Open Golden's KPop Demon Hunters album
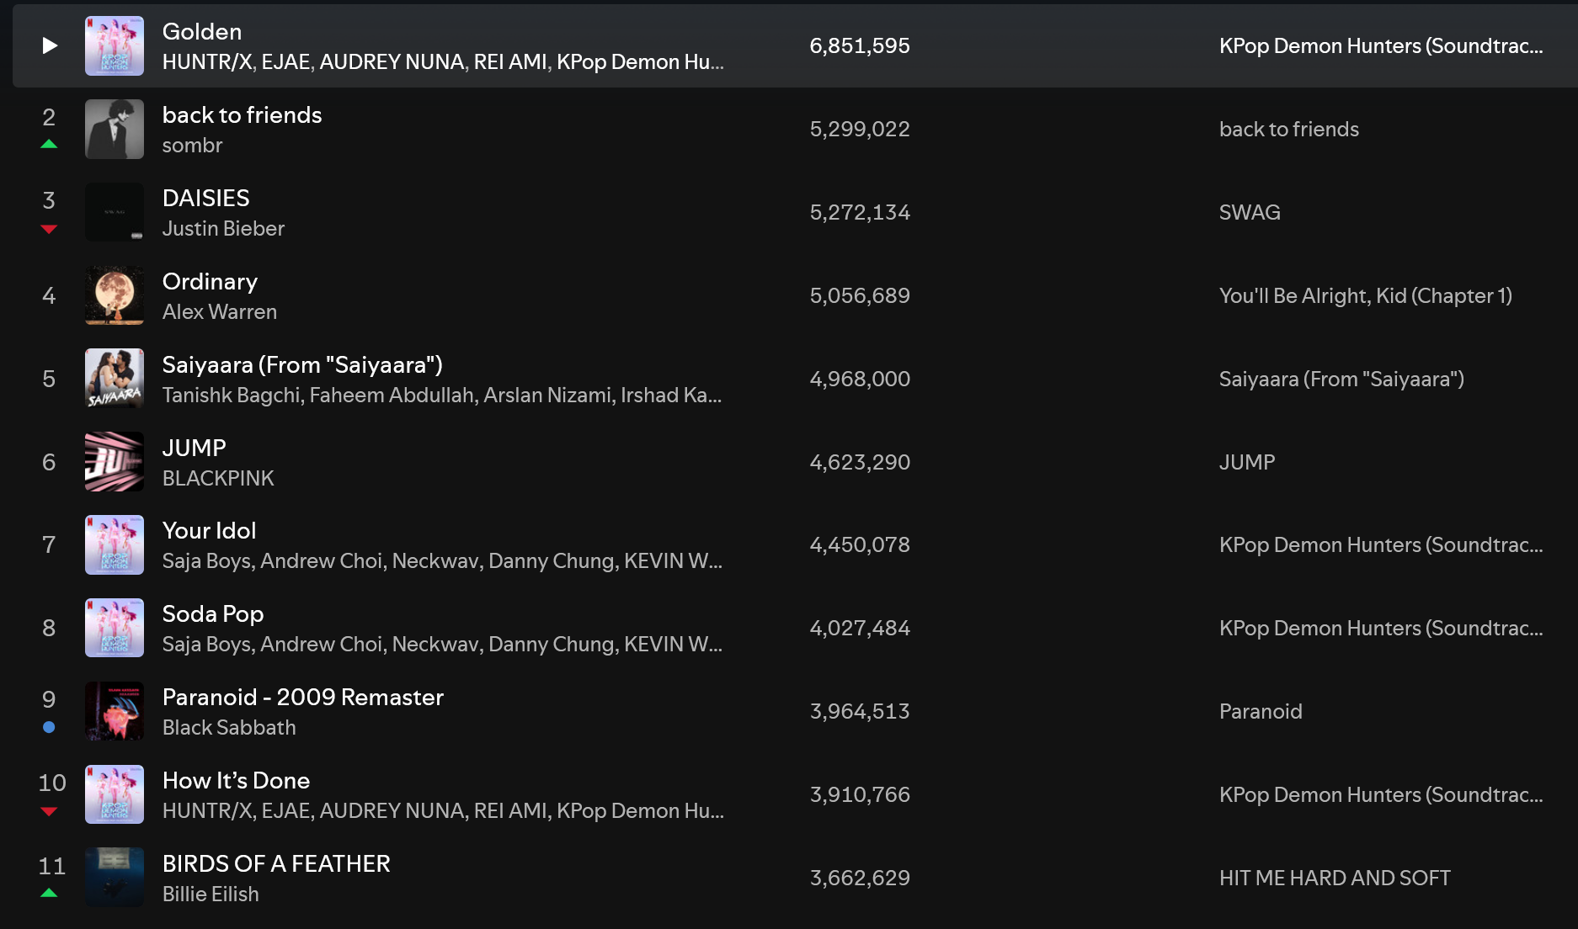This screenshot has width=1578, height=929. (1381, 45)
